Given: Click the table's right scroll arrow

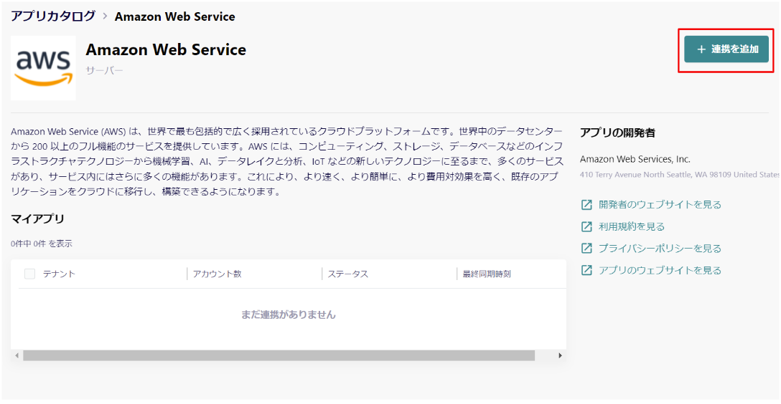Looking at the screenshot, I should point(561,355).
